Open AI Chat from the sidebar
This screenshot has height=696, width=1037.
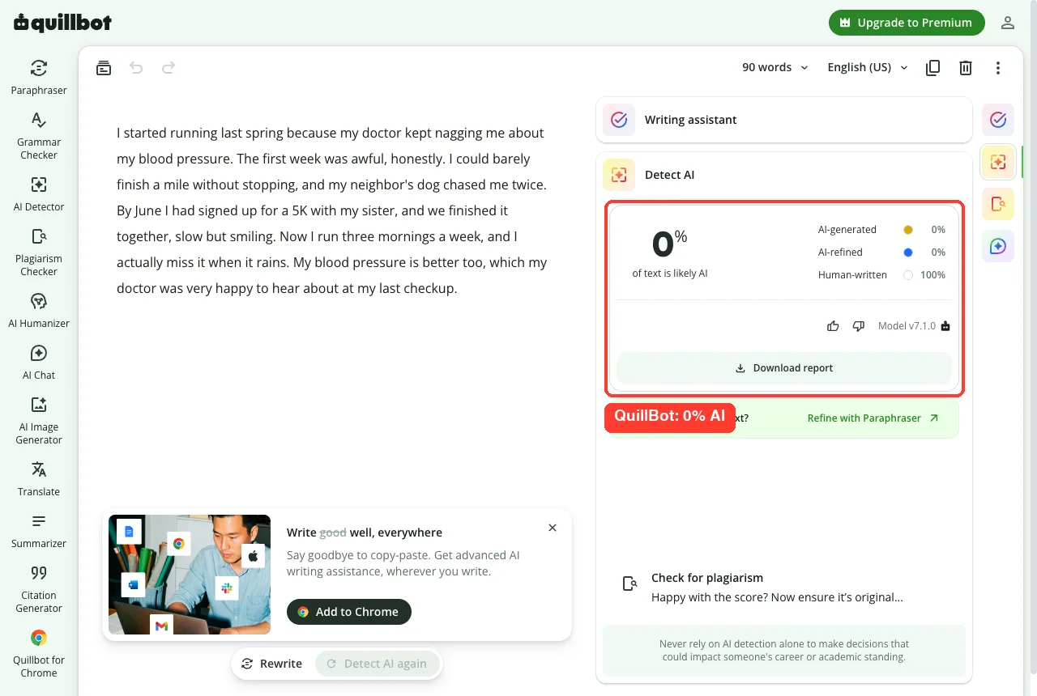(x=39, y=362)
